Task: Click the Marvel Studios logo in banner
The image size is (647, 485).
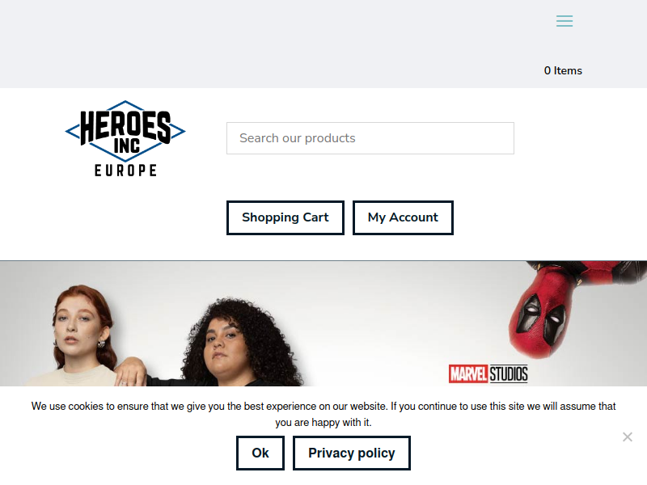Action: click(x=488, y=374)
